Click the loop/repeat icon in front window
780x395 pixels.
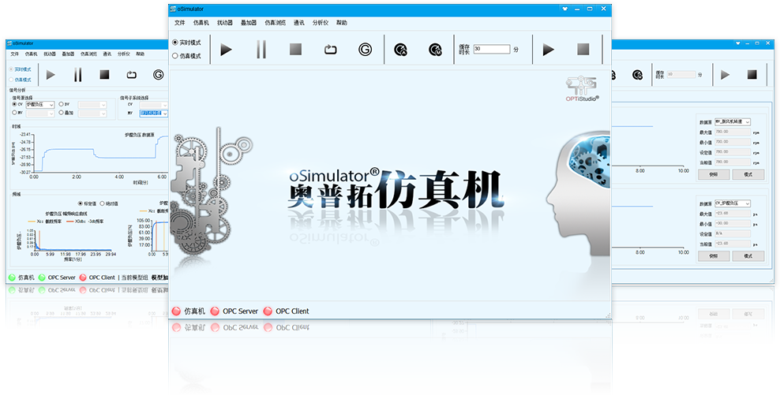(331, 49)
